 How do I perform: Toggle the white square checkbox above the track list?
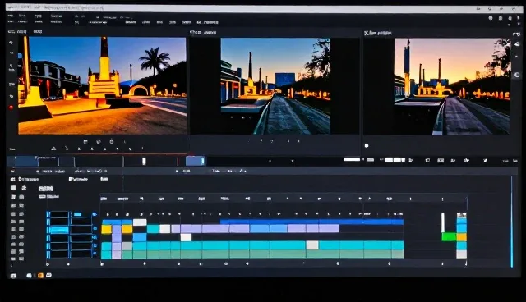coord(13,188)
